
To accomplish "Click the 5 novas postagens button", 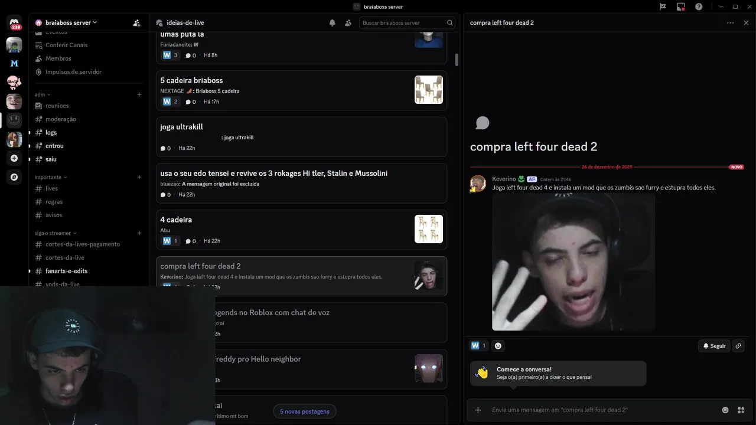I will point(305,411).
